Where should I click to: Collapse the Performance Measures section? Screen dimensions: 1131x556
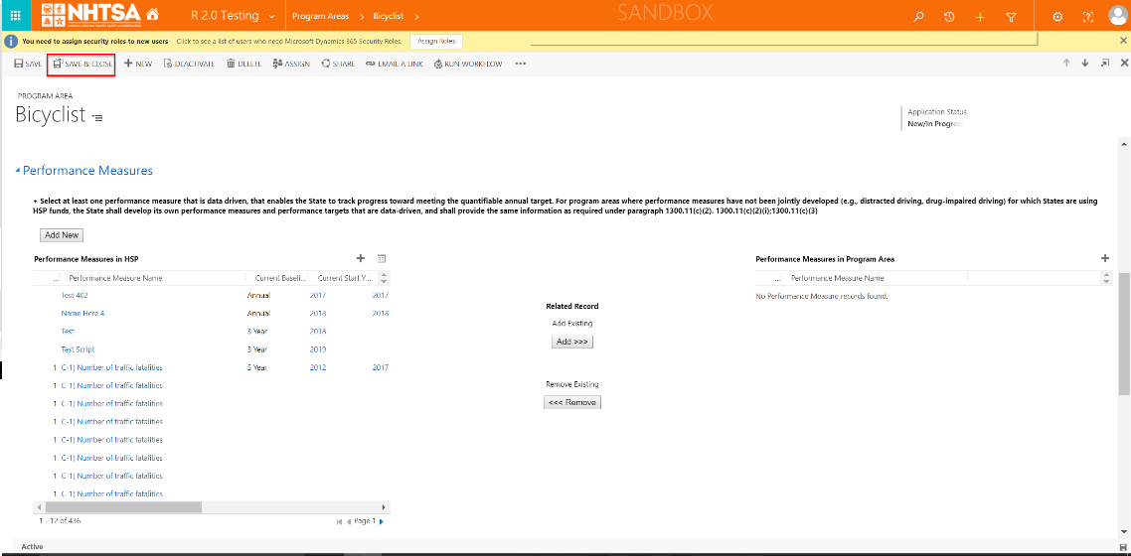coord(18,171)
